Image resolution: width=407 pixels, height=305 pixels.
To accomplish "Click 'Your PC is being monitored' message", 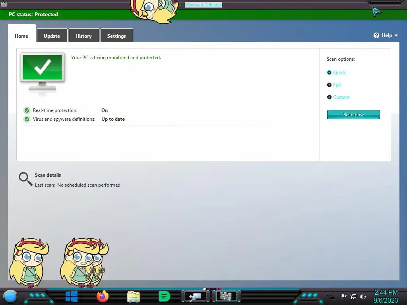I will tap(116, 58).
